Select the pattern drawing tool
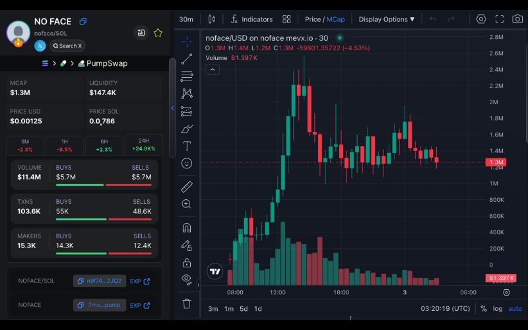Image resolution: width=528 pixels, height=330 pixels. [x=187, y=94]
